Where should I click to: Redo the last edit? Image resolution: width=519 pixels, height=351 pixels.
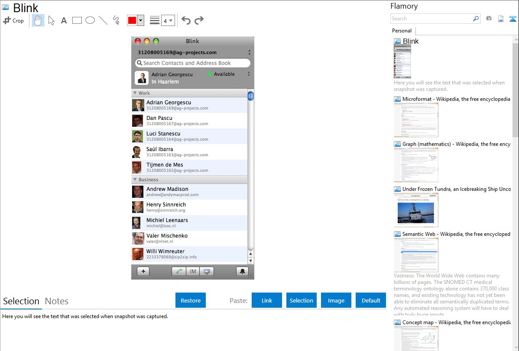(199, 20)
